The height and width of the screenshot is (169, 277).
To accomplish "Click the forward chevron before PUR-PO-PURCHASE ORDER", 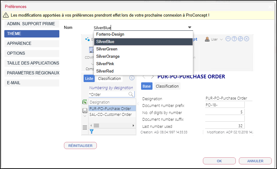I will 152,77.
